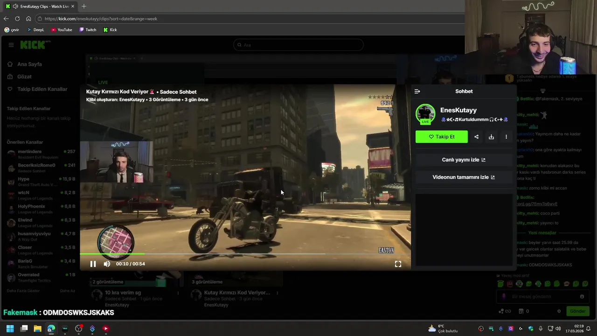This screenshot has height=336, width=597.
Task: Follow channel with Takip Et button
Action: pos(442,137)
